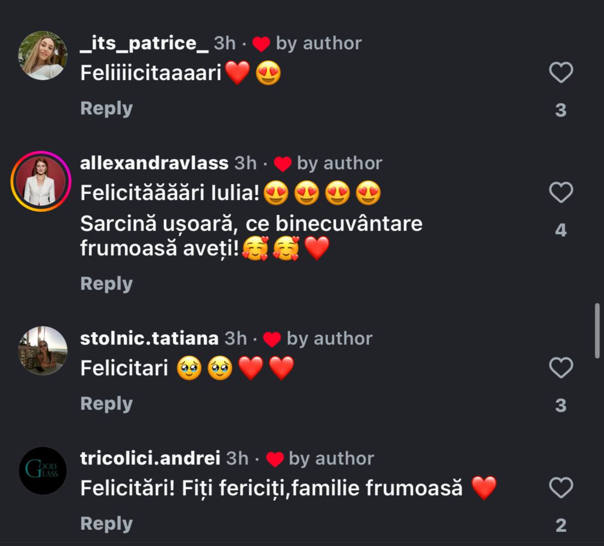604x546 pixels.
Task: Like allexandravlass's comment with heart icon
Action: (561, 192)
